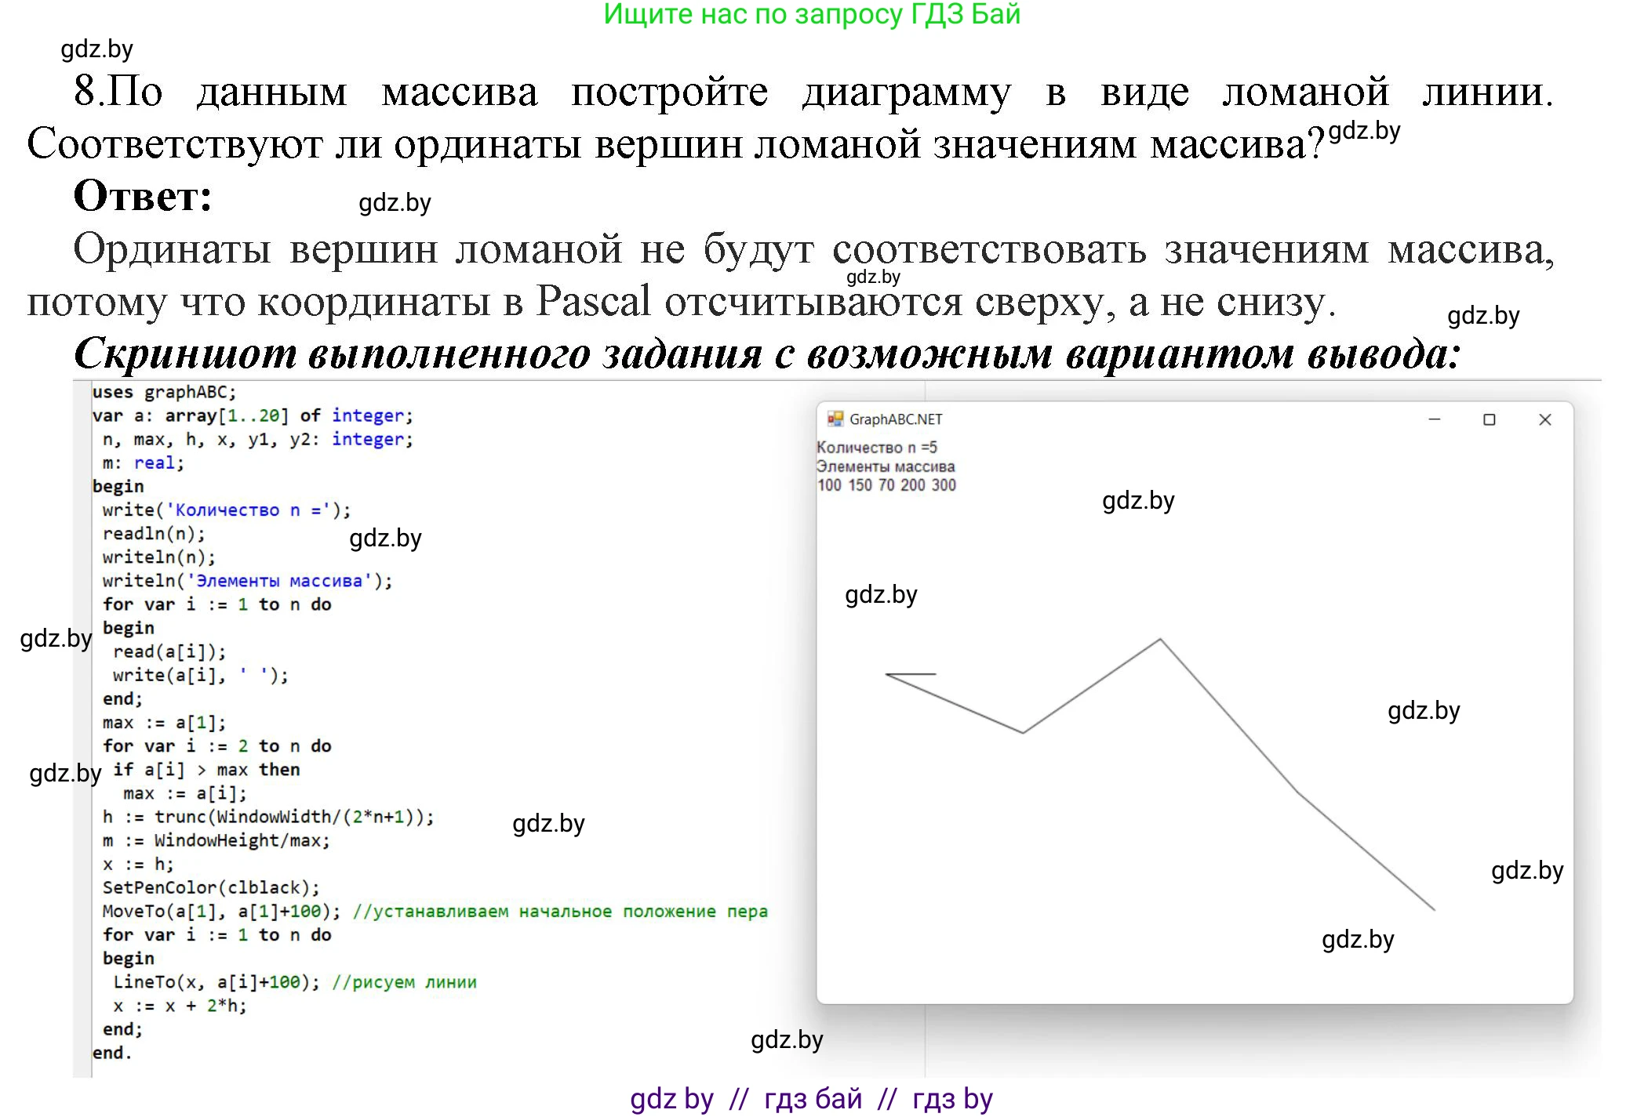1626x1117 pixels.
Task: Click the array declaration line in code
Action: [251, 415]
